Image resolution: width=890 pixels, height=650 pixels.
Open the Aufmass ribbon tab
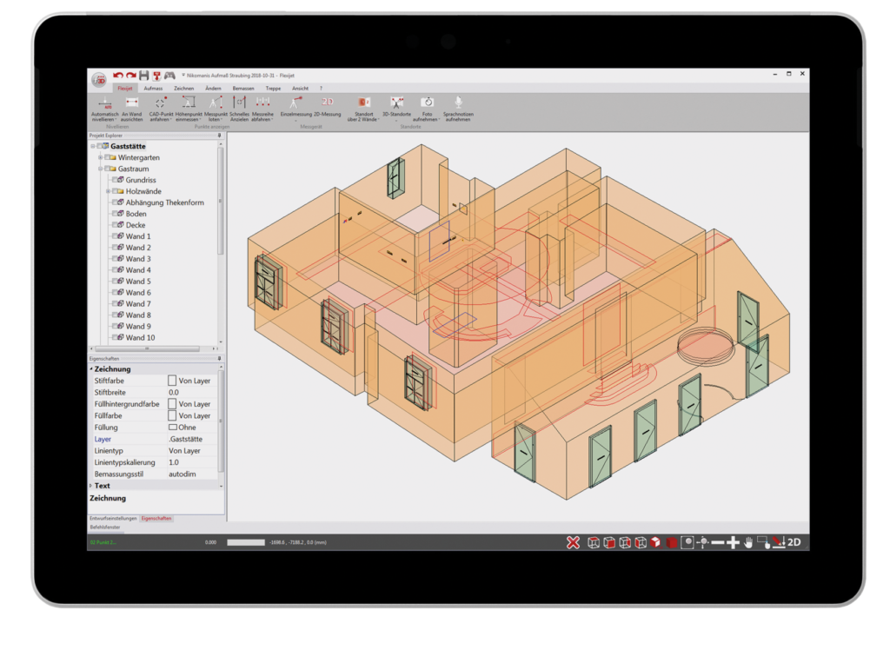pyautogui.click(x=153, y=89)
